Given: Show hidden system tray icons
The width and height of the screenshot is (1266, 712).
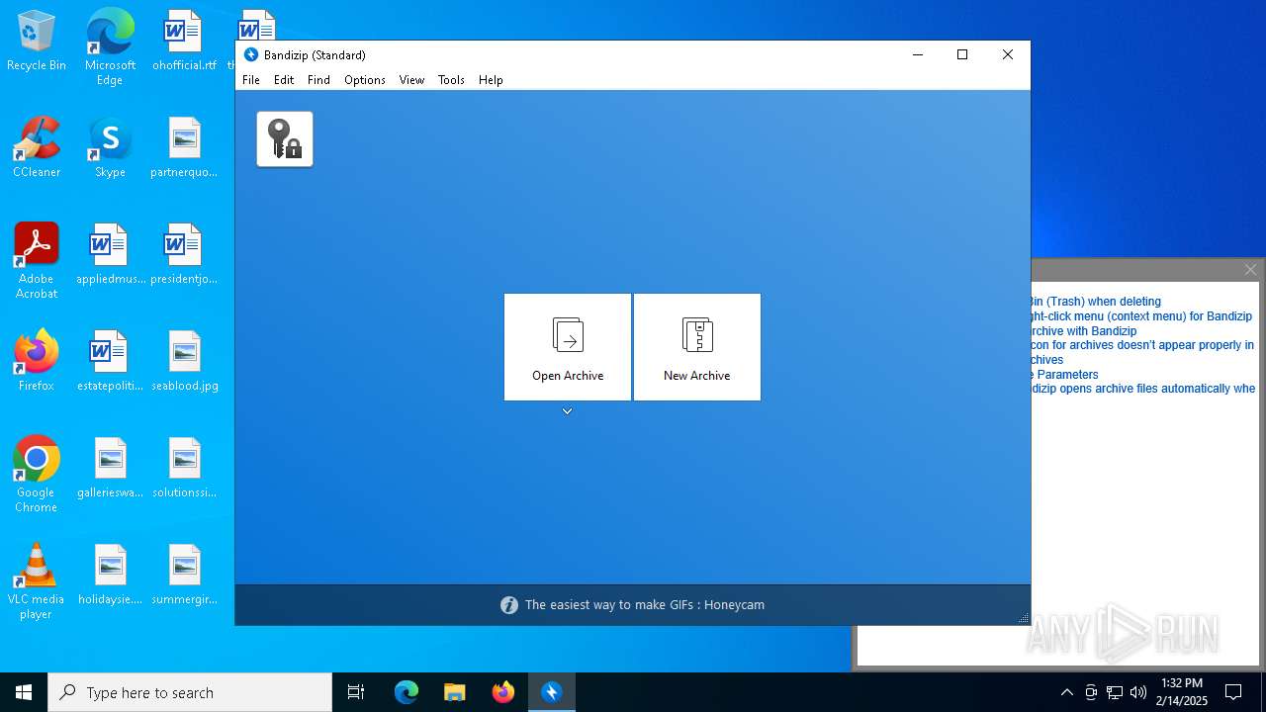Looking at the screenshot, I should click(x=1066, y=692).
